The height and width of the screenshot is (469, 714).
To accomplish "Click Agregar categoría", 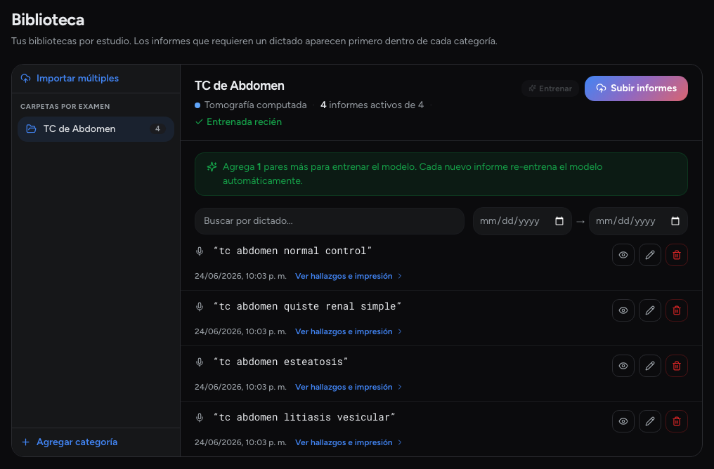I will click(x=70, y=442).
